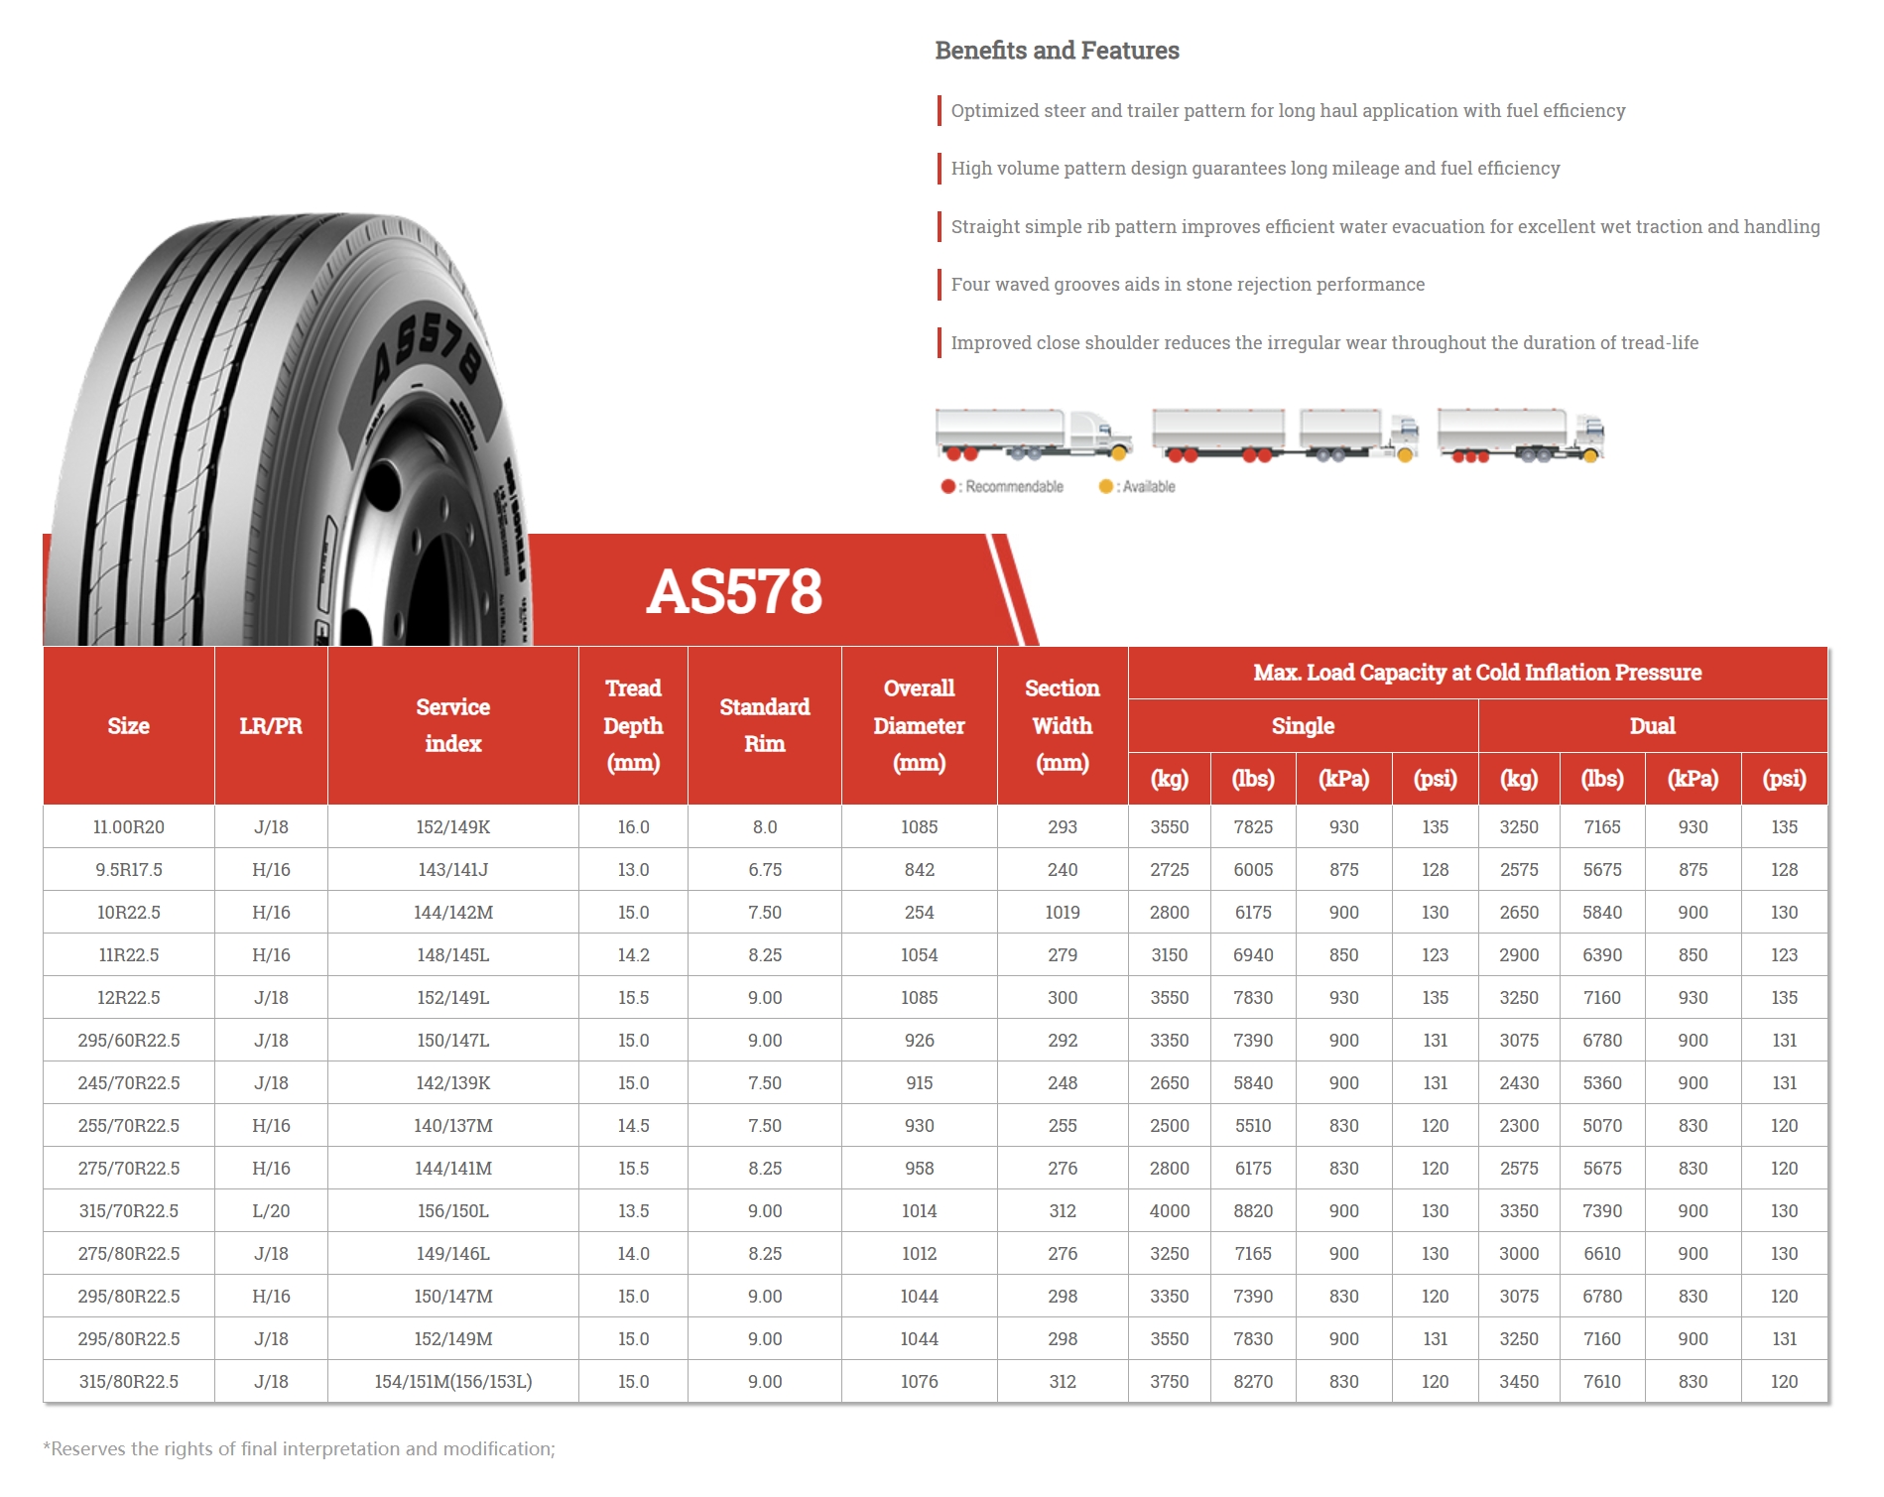
Task: Click service index 144/142M
Action: pyautogui.click(x=453, y=912)
